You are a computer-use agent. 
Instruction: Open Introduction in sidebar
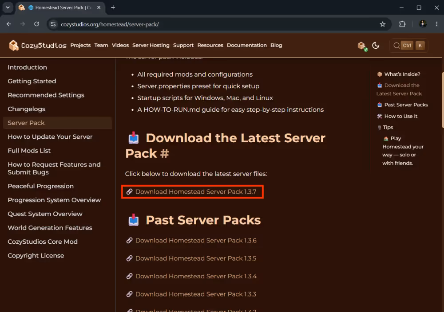point(27,67)
